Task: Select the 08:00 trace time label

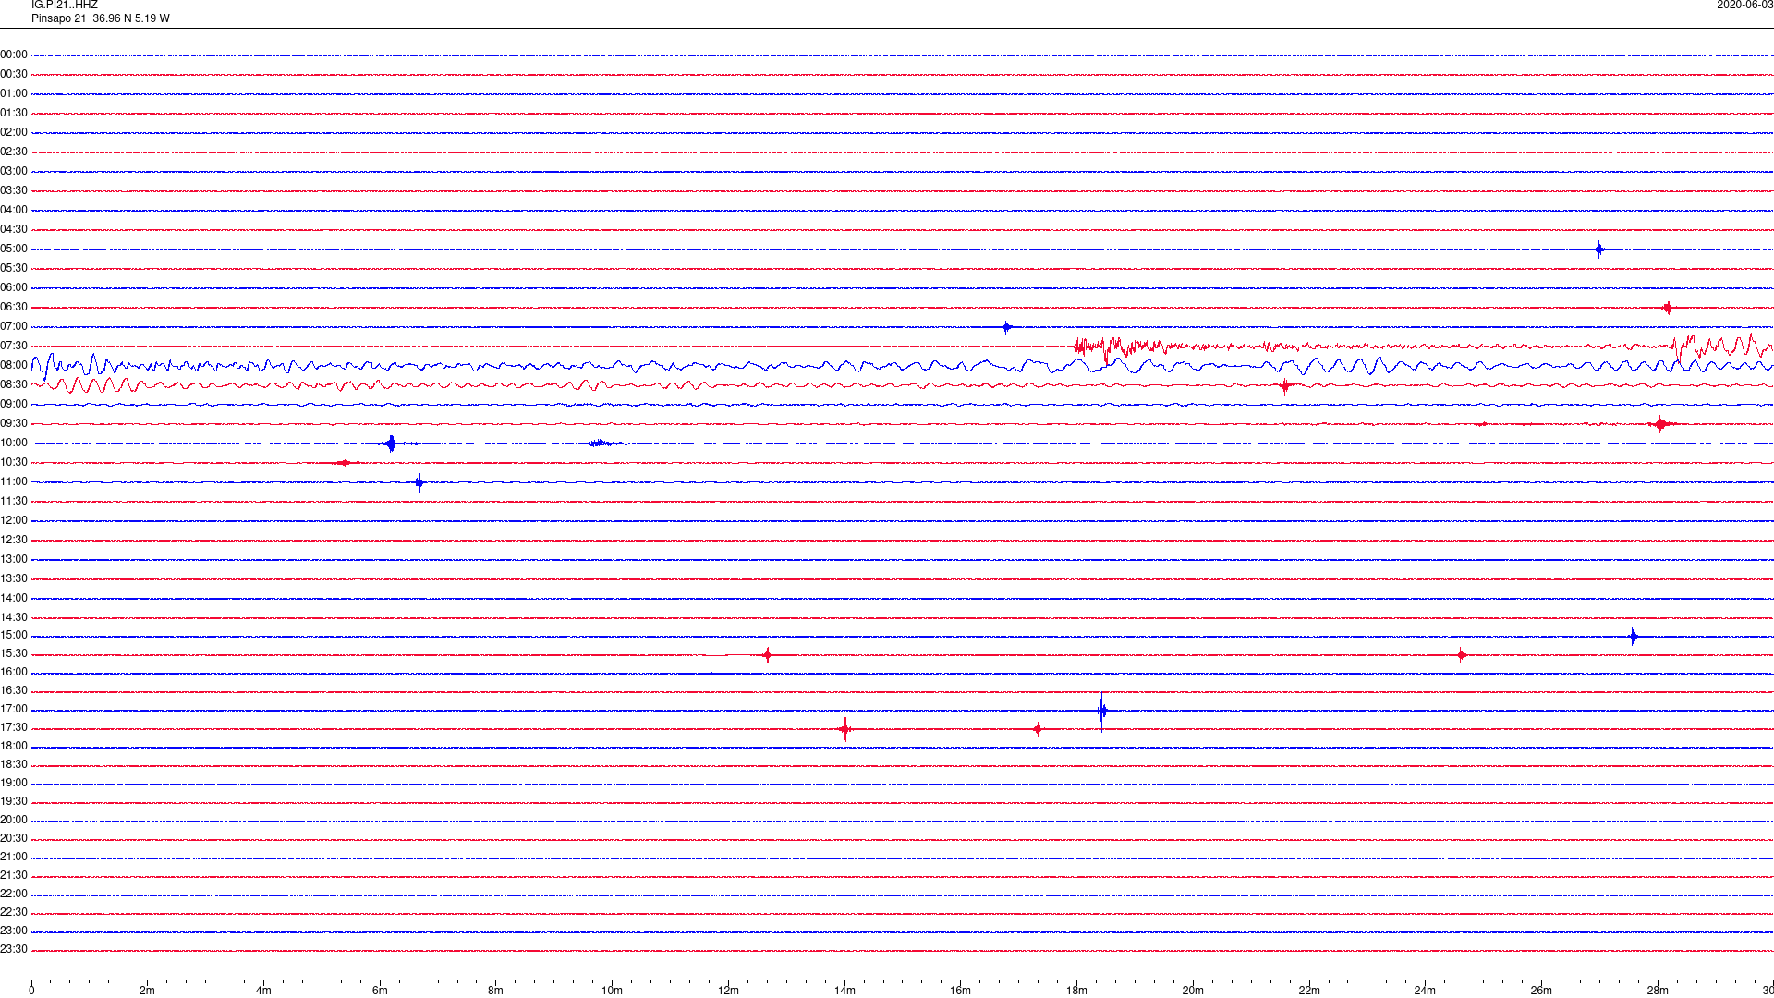Action: tap(14, 365)
